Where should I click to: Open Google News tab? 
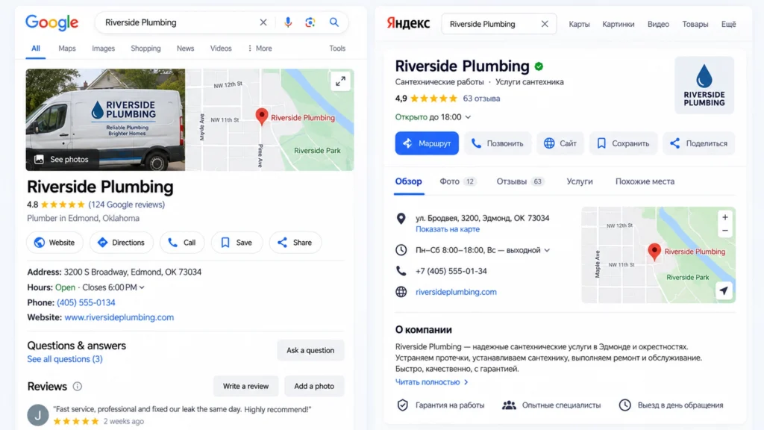click(185, 49)
